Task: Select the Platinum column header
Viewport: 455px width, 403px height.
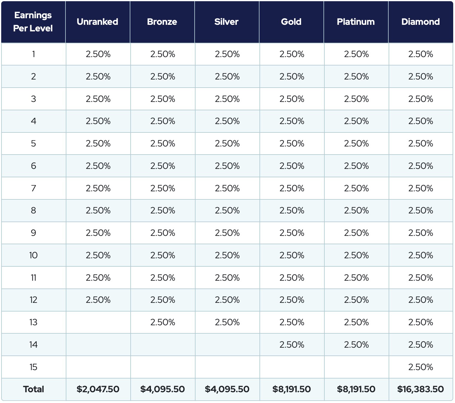Action: point(356,22)
